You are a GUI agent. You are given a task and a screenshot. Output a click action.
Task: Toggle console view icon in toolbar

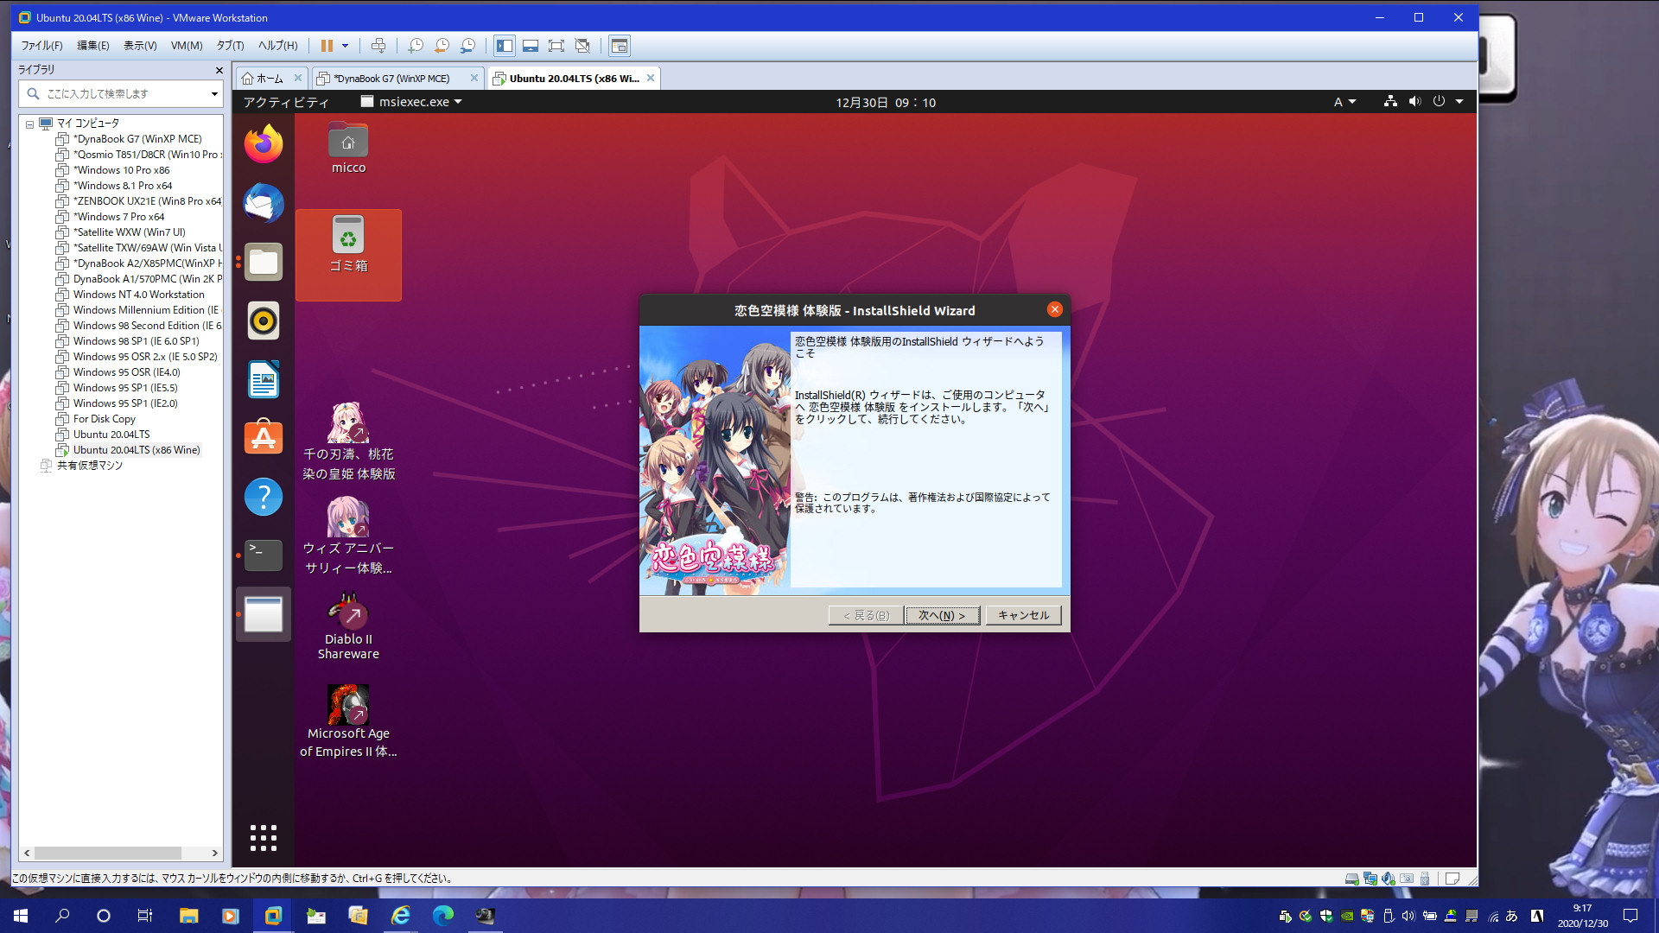pos(620,46)
